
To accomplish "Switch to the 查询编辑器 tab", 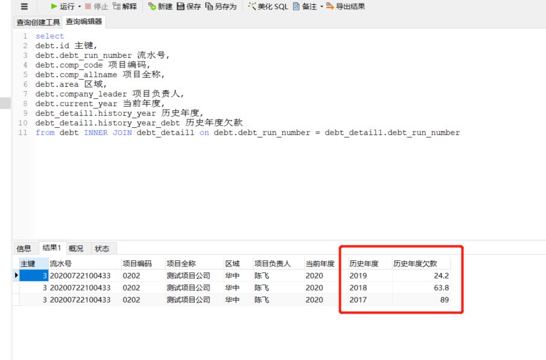I will [x=84, y=22].
